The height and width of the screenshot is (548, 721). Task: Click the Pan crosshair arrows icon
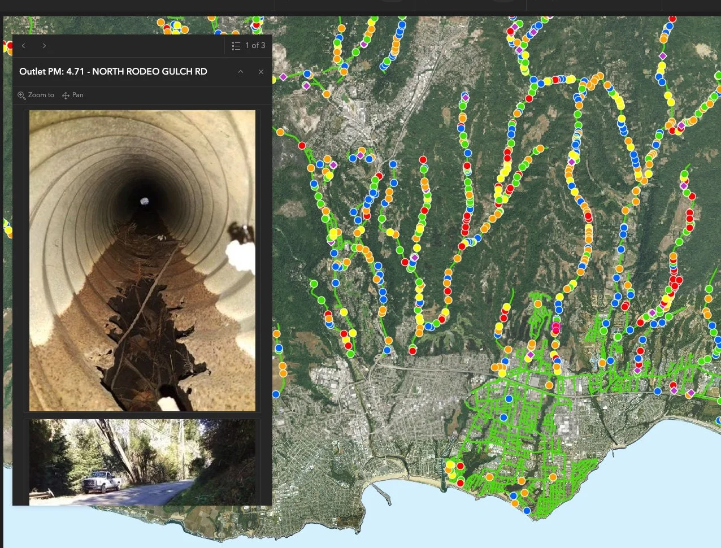point(66,95)
